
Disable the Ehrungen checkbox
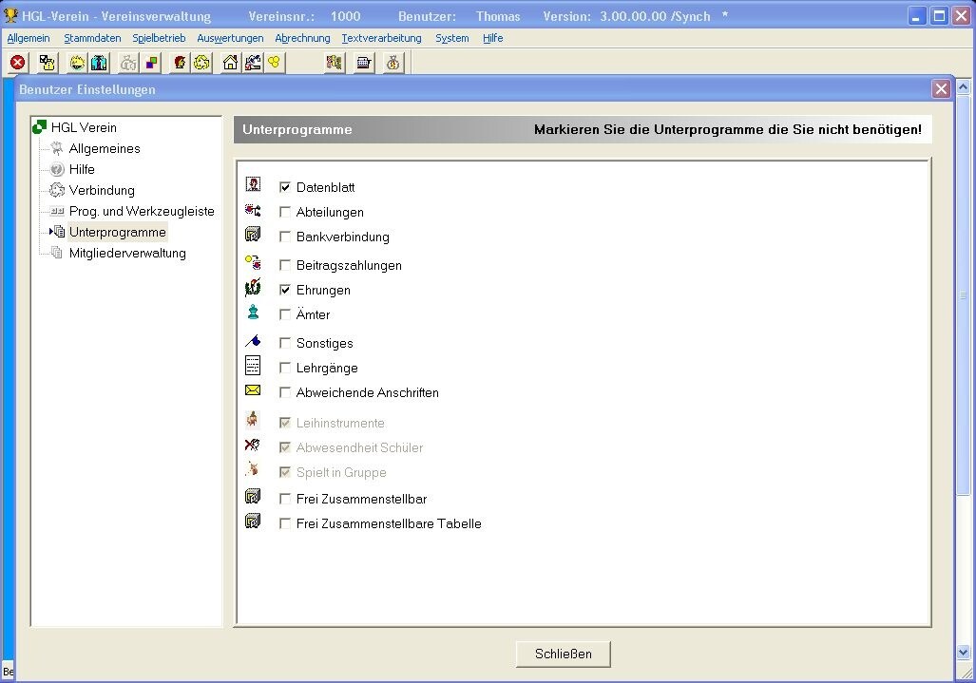tap(284, 290)
